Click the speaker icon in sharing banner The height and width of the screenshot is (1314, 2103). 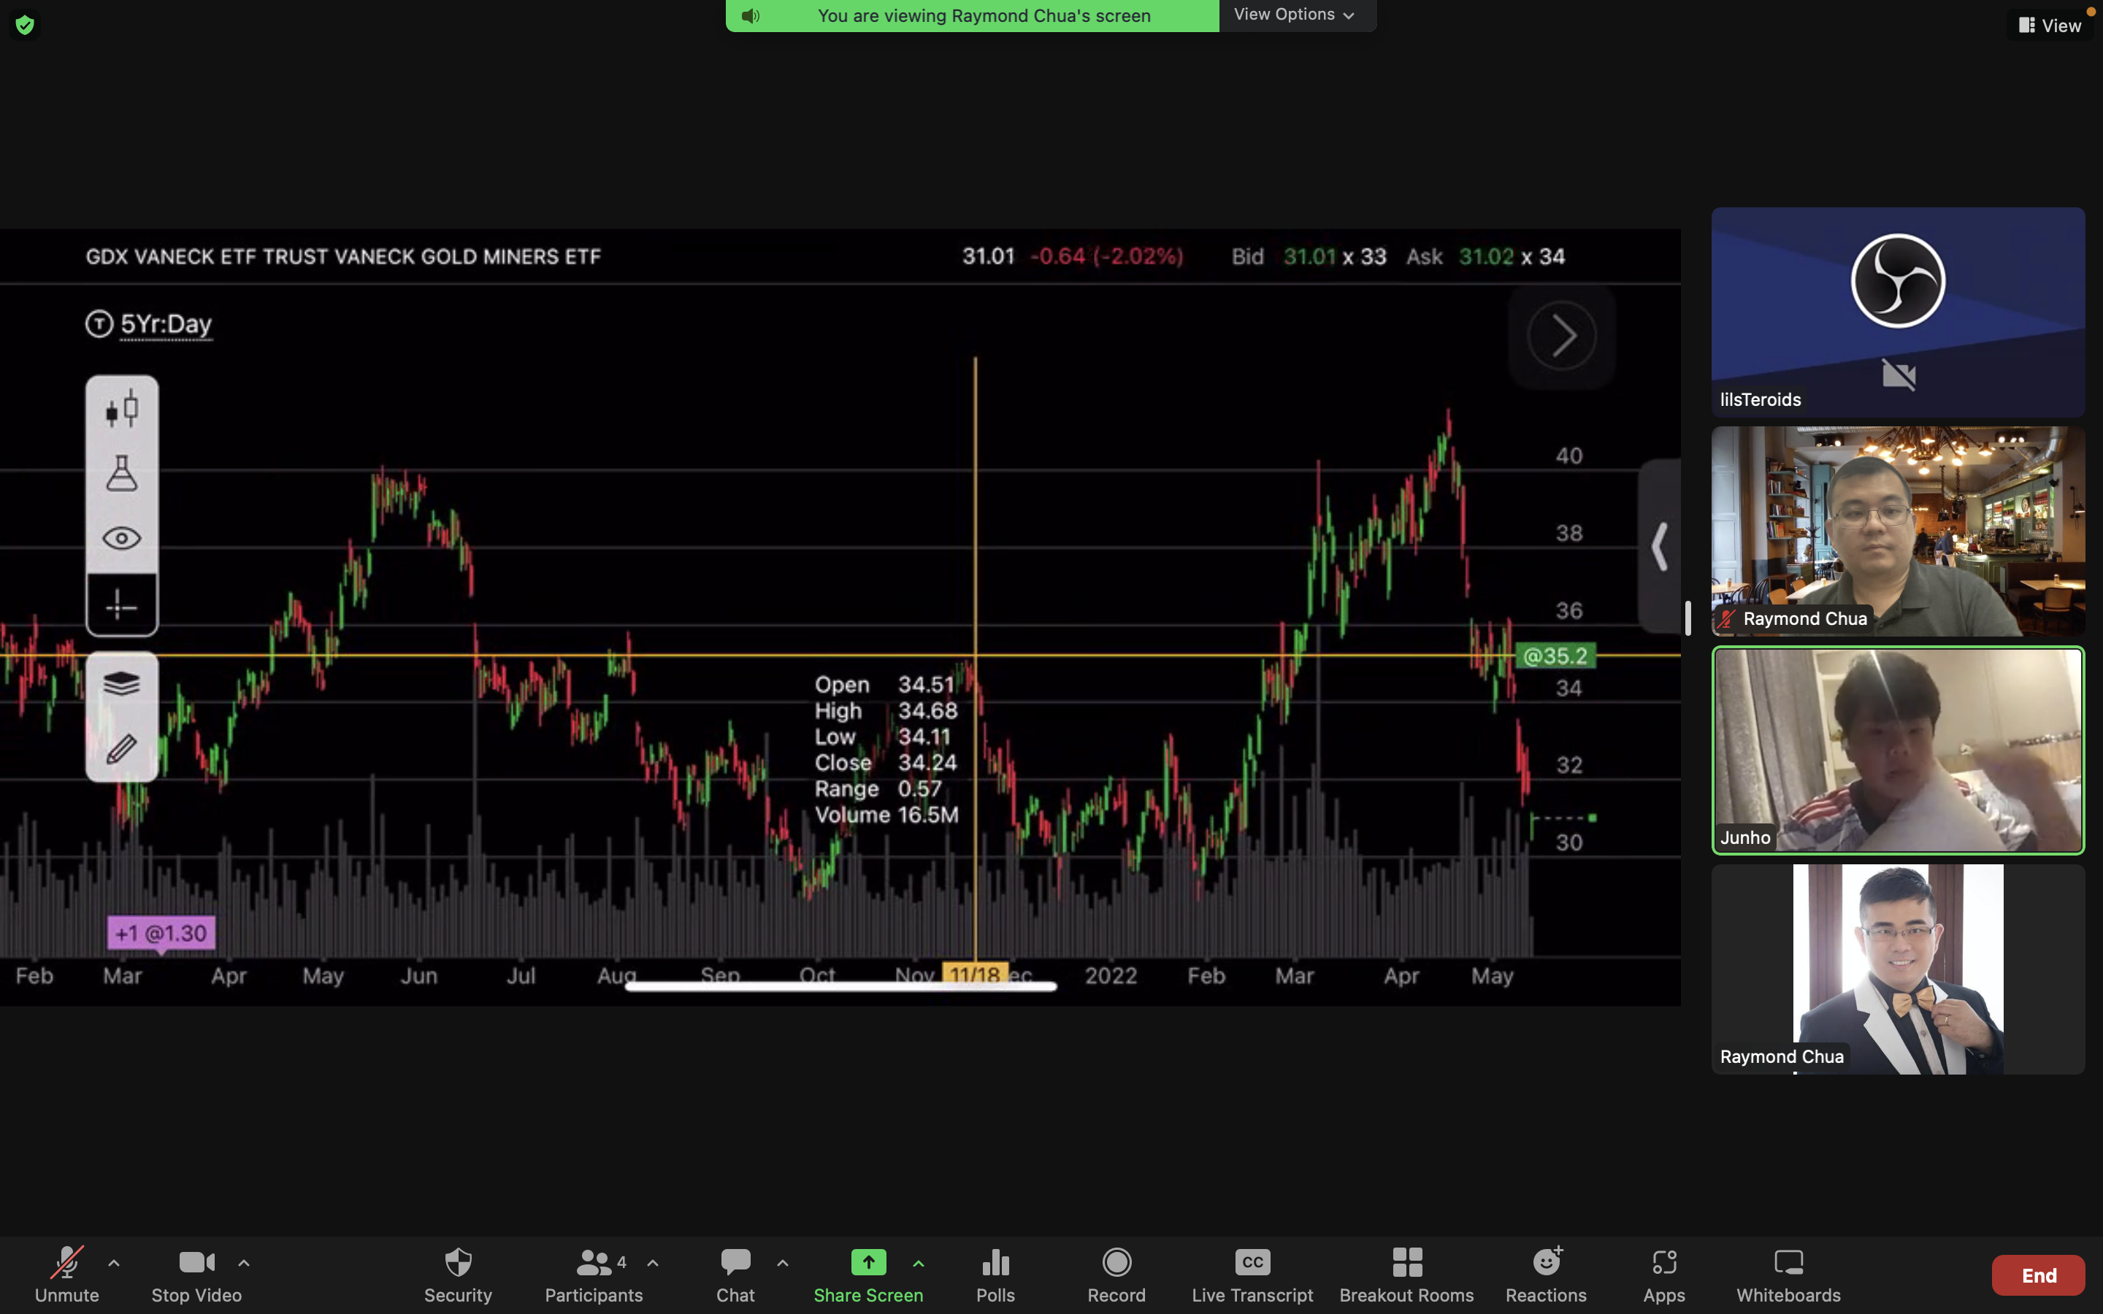pos(751,15)
